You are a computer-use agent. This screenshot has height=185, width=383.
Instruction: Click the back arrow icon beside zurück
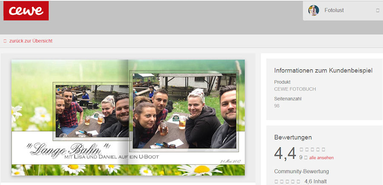coord(5,41)
